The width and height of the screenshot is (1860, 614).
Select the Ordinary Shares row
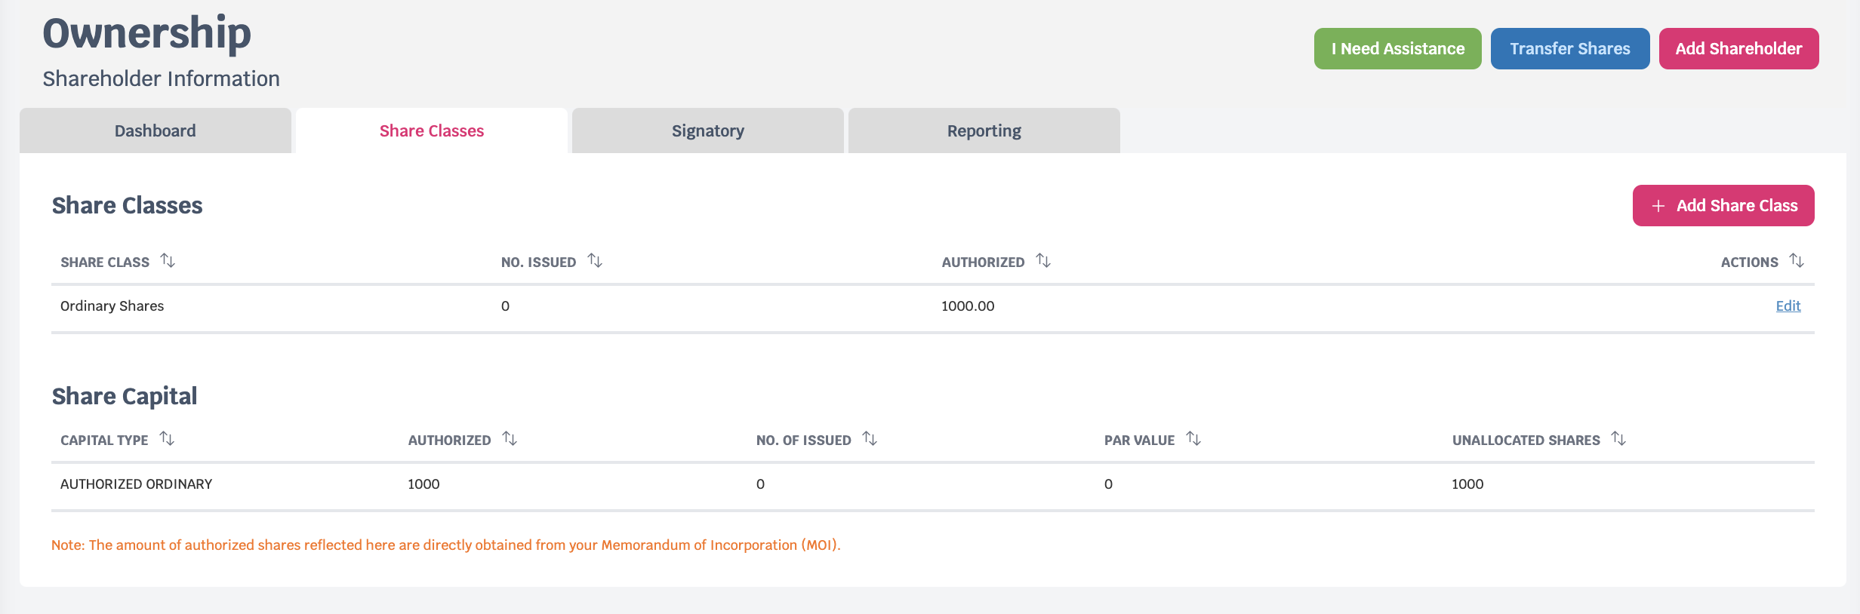pyautogui.click(x=112, y=306)
